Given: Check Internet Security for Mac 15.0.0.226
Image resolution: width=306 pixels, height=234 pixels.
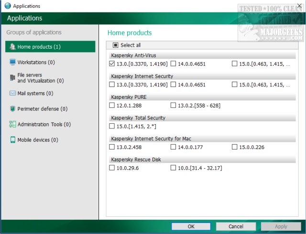Looking at the screenshot, I should pos(234,147).
